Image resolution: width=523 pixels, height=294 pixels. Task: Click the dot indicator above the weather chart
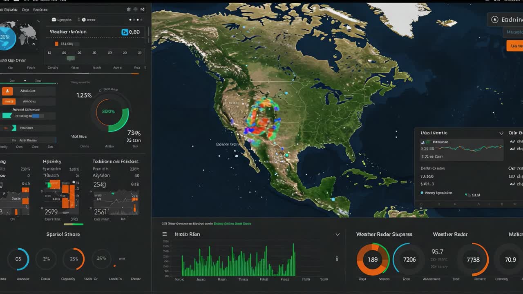[130, 20]
